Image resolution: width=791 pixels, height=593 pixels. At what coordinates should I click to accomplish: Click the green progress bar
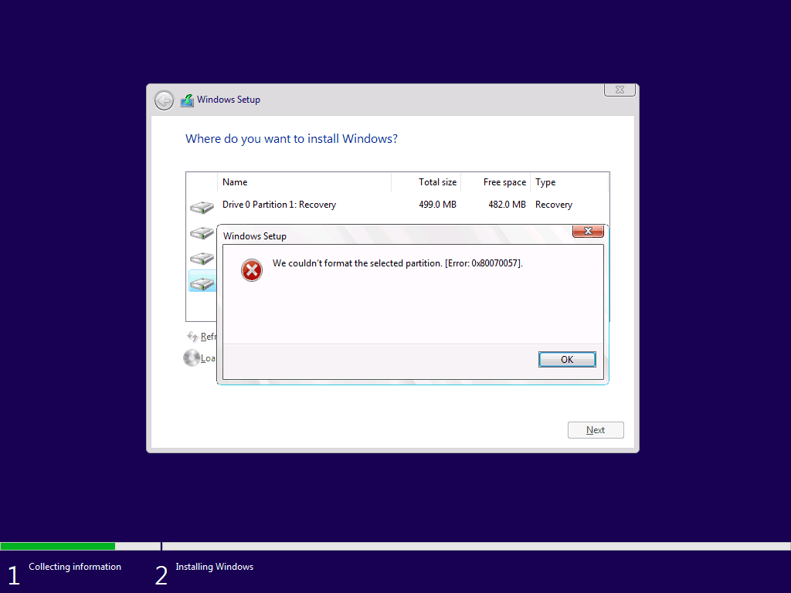[x=58, y=545]
